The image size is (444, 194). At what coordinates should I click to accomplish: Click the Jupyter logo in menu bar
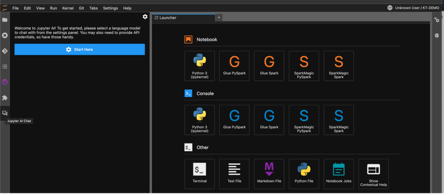tap(5, 8)
